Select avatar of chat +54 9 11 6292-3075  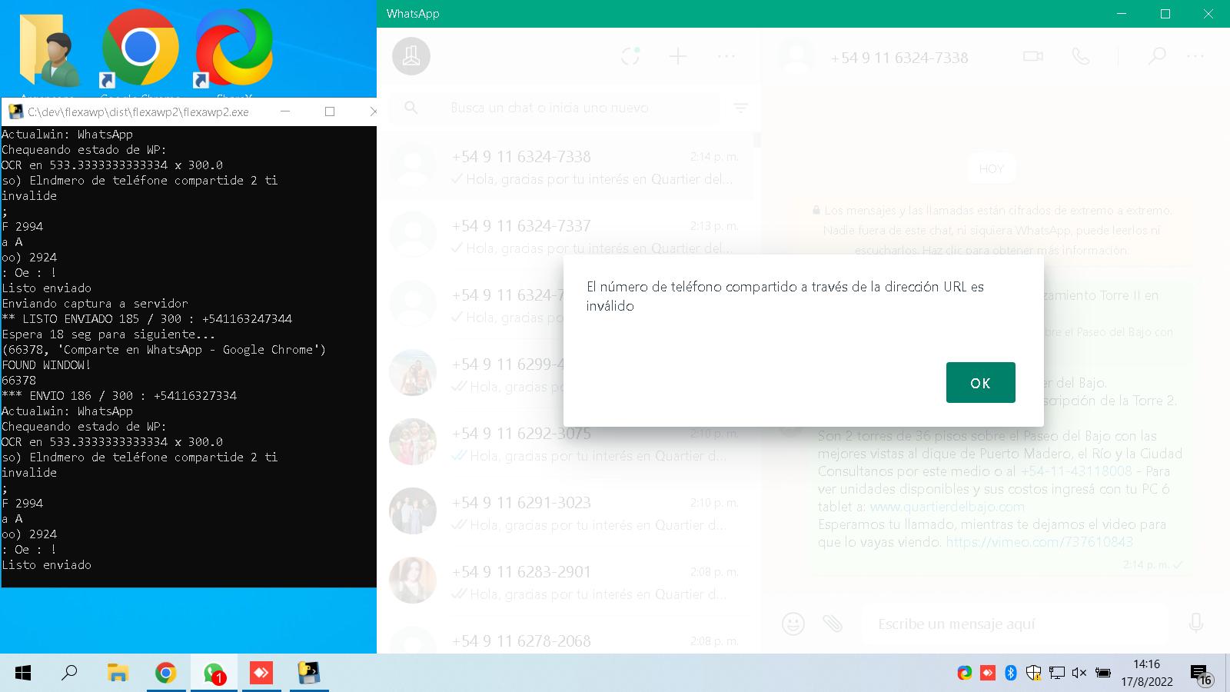pos(413,442)
